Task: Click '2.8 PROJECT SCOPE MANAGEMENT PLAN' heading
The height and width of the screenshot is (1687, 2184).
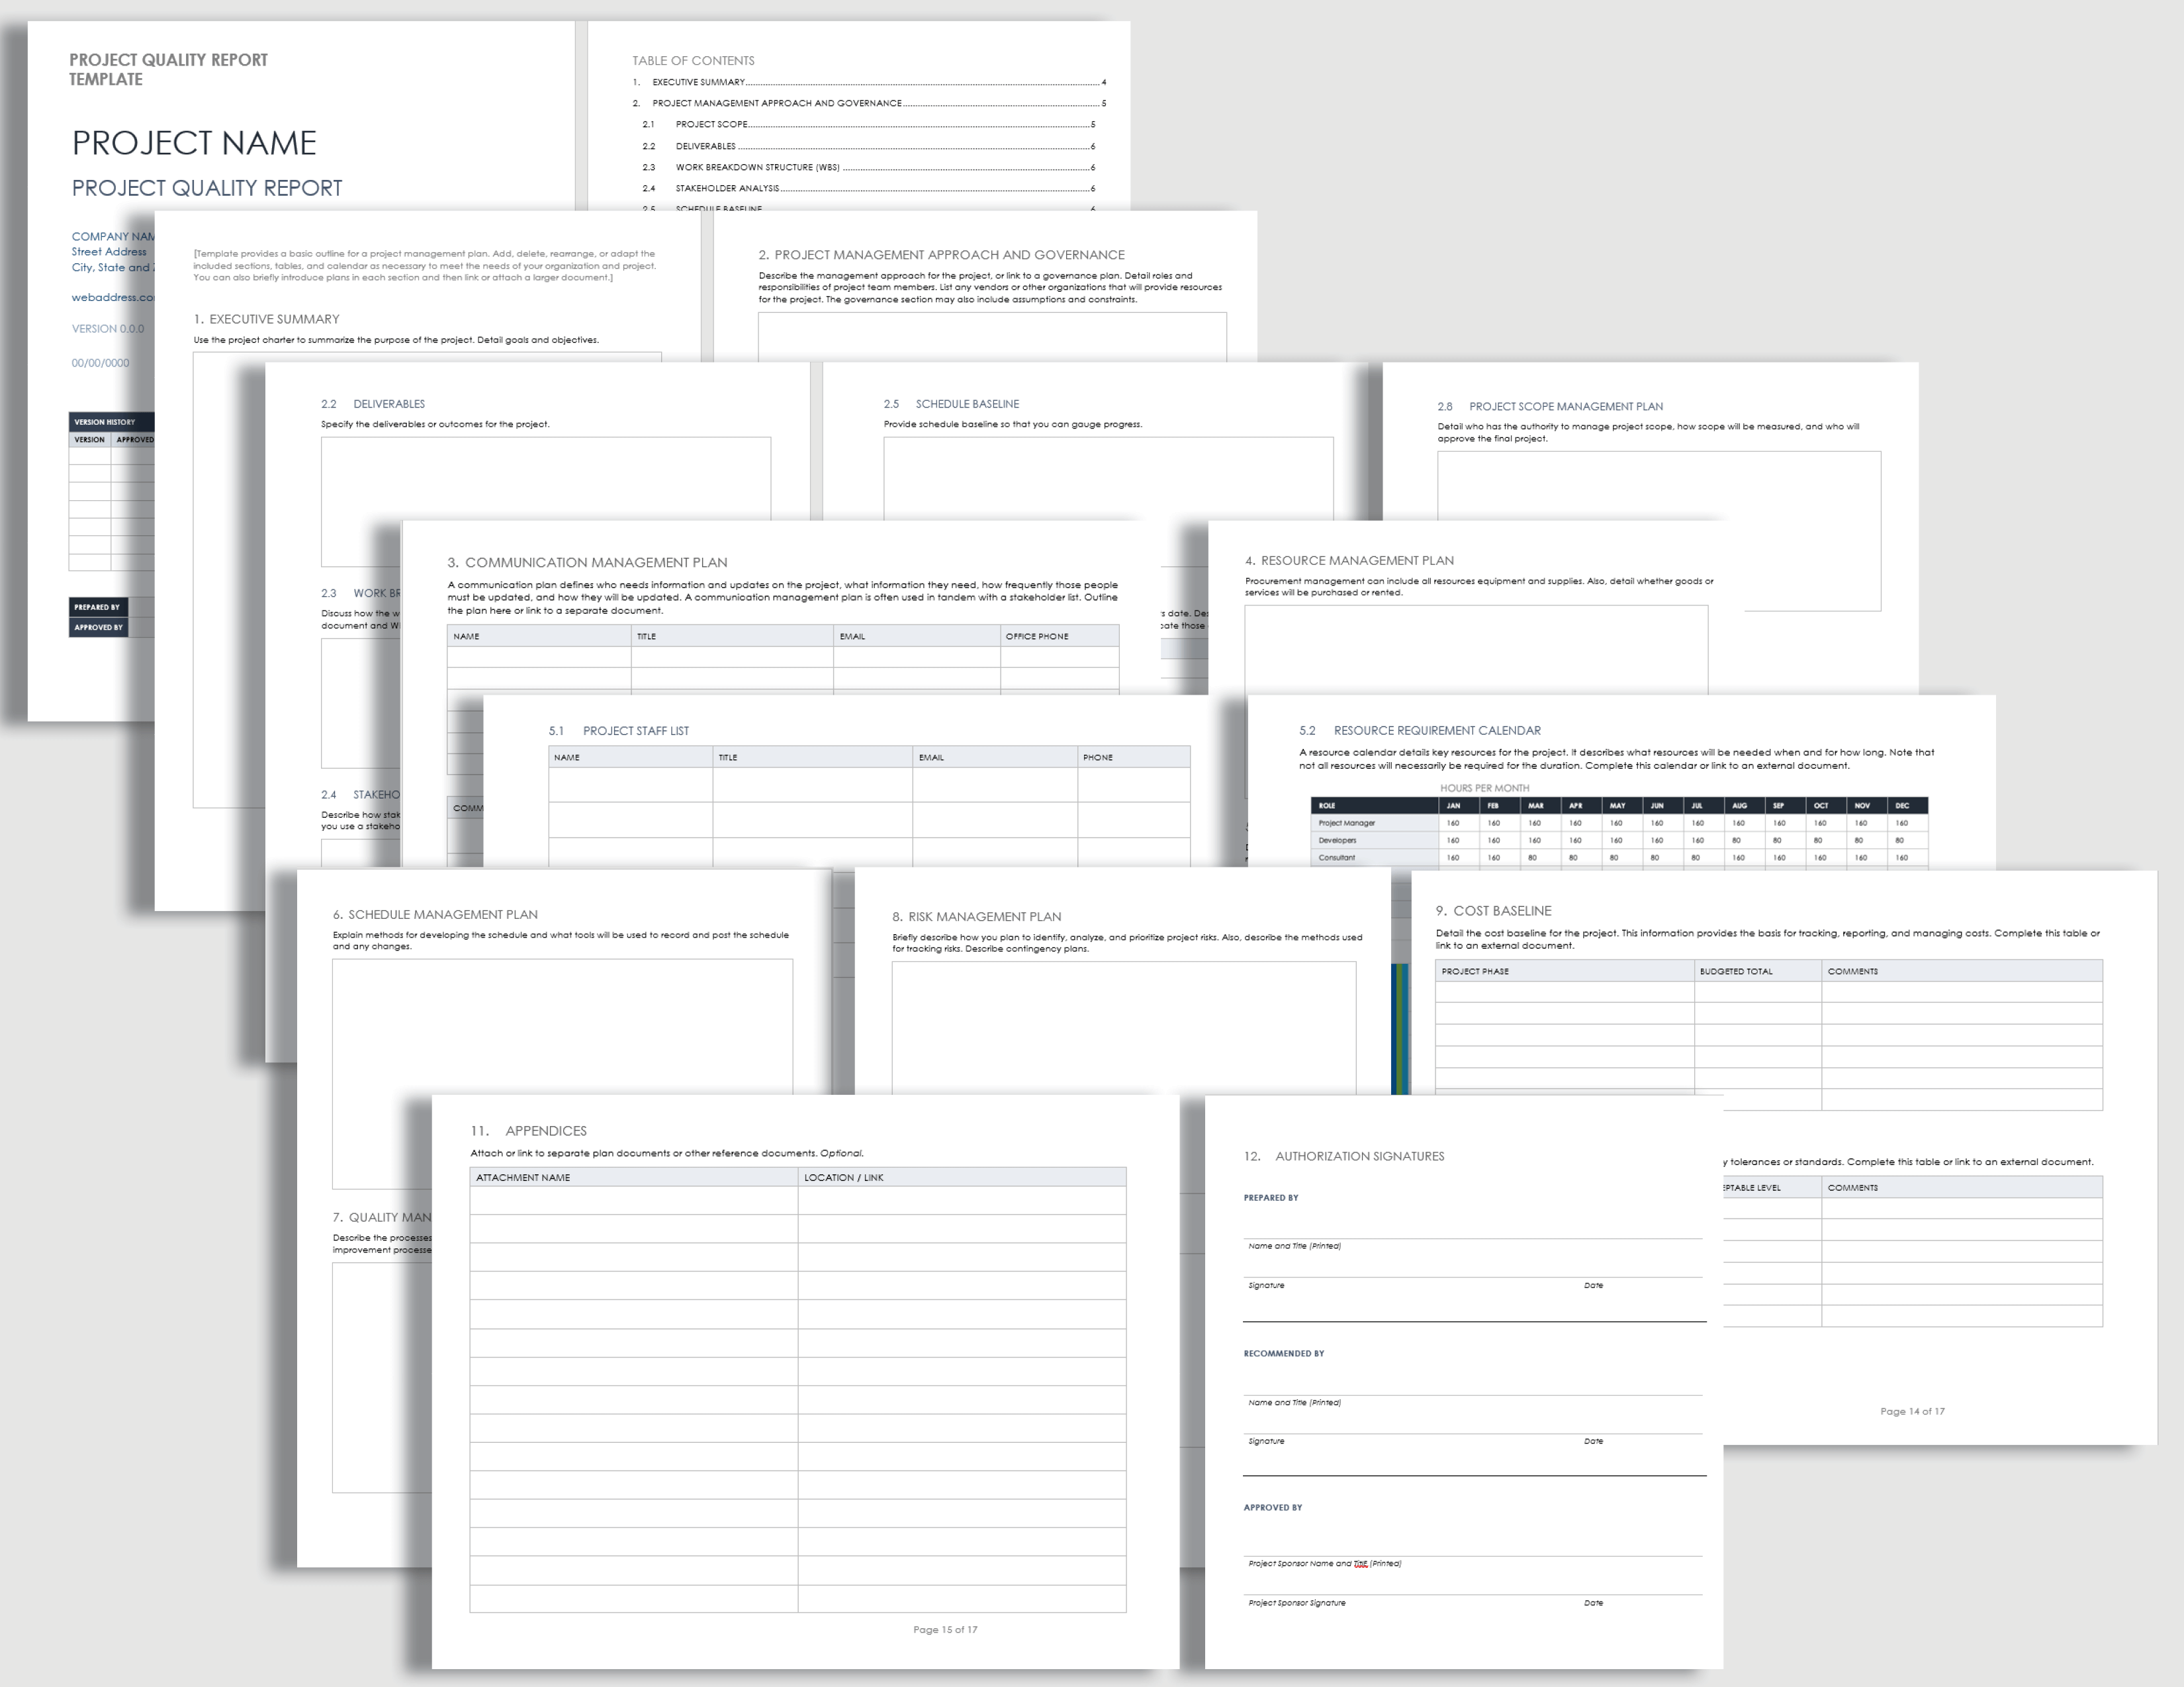Action: (1550, 407)
